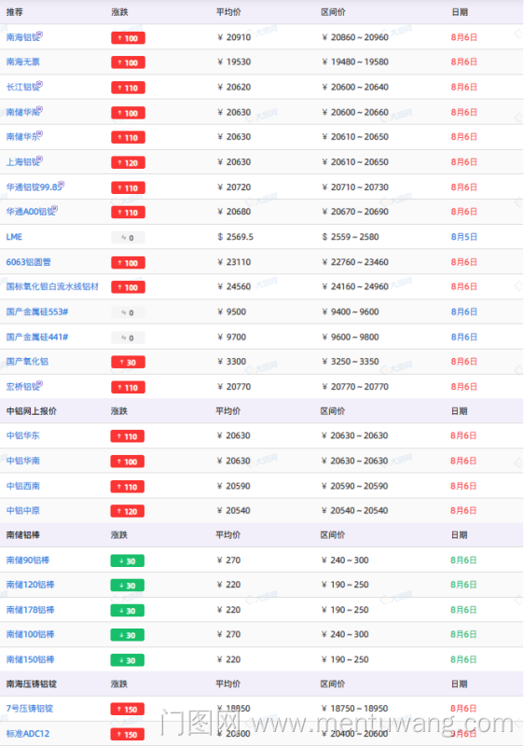Click the 南海压铸铝锭 section header

(x=32, y=684)
